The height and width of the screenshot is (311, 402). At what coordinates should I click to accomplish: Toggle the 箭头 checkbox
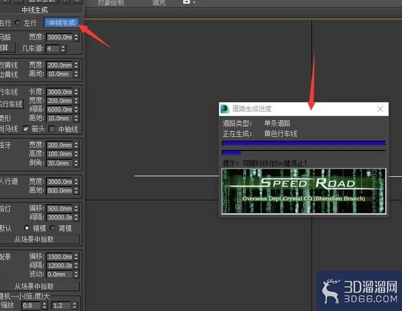pos(26,129)
